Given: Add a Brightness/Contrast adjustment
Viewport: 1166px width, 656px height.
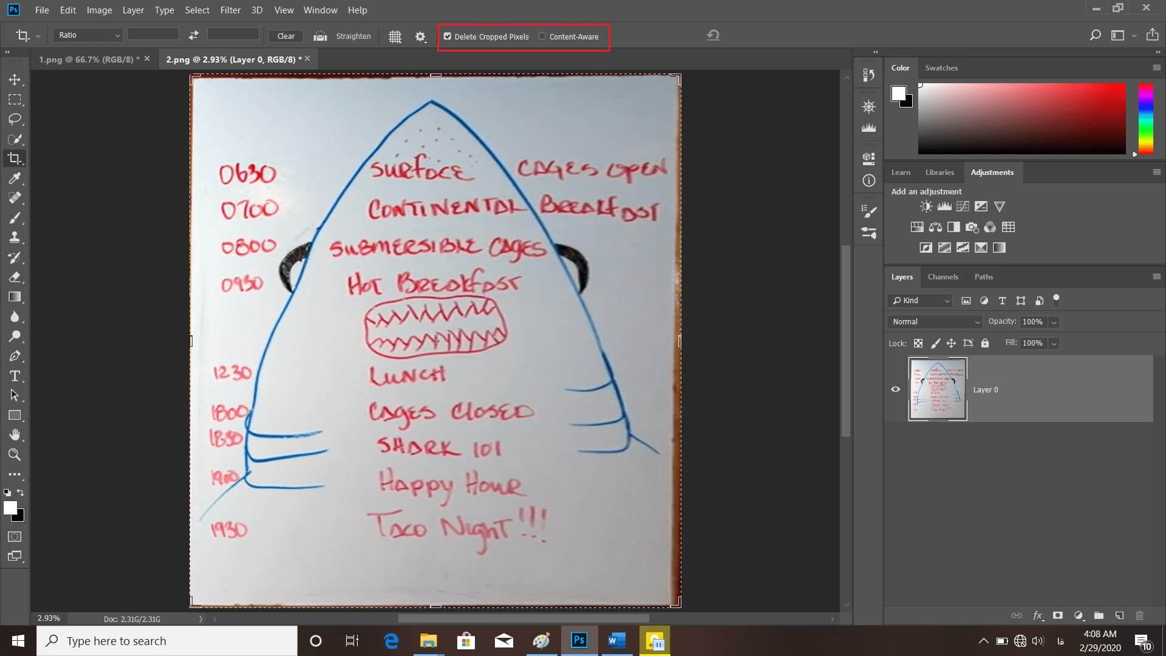Looking at the screenshot, I should pos(926,207).
